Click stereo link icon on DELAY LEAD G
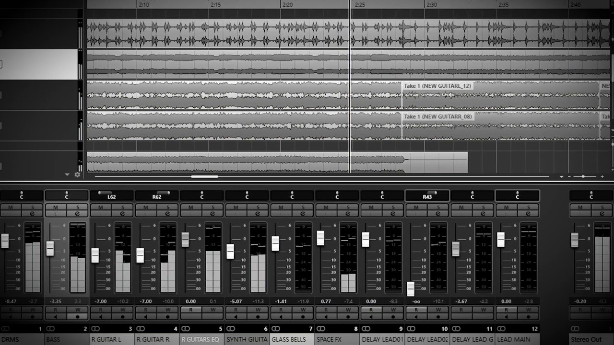The image size is (614, 345). coord(456,329)
